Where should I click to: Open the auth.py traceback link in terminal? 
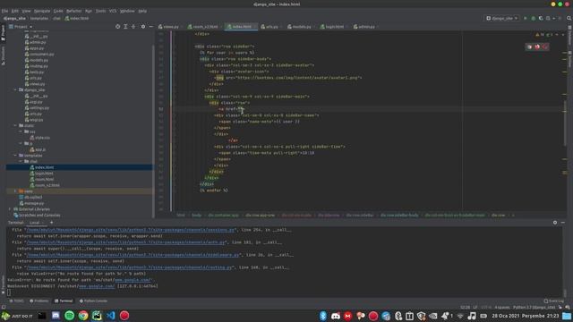126,242
